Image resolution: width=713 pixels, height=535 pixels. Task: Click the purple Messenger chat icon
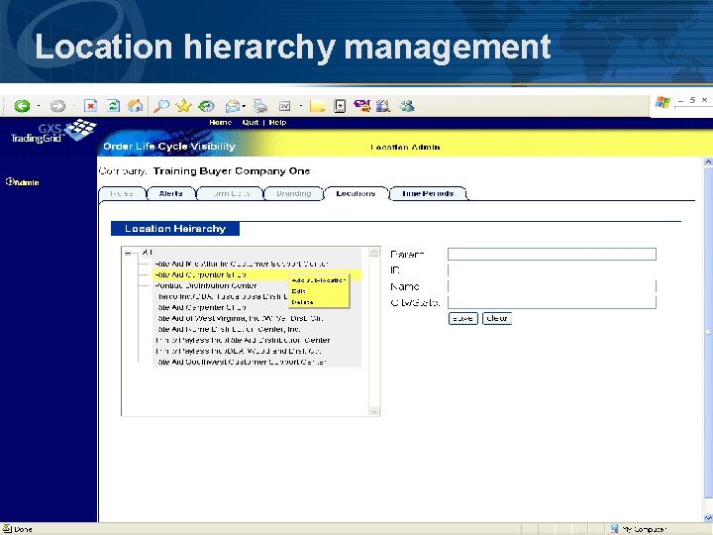click(x=362, y=106)
